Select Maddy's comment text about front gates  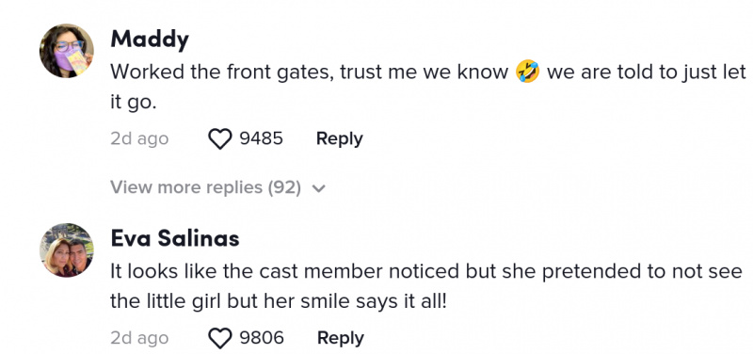pos(428,88)
